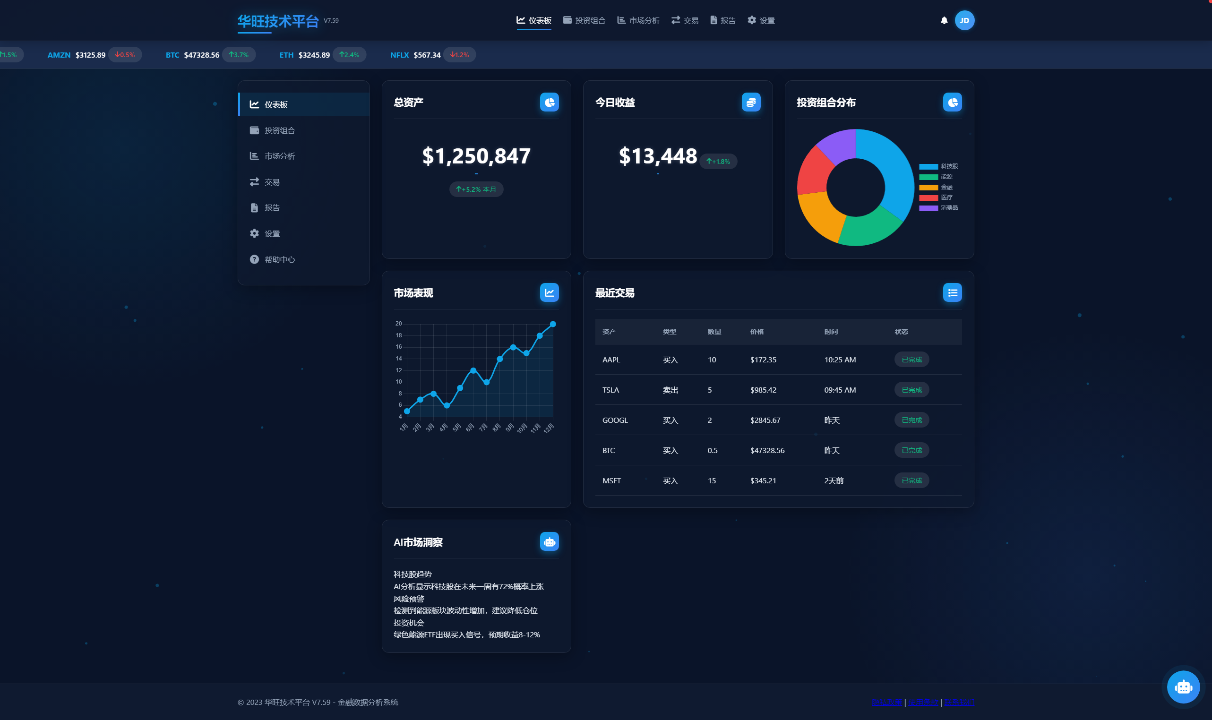Open 交易 in the top navigation
This screenshot has width=1212, height=720.
[x=685, y=20]
